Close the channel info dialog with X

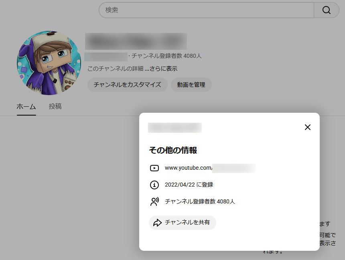pos(307,127)
